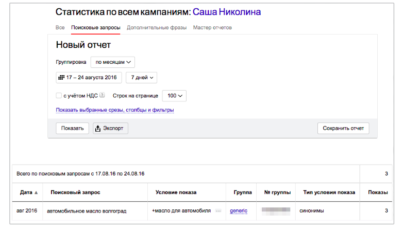404x230 pixels.
Task: Open the Строк на странице dropdown
Action: tap(174, 96)
